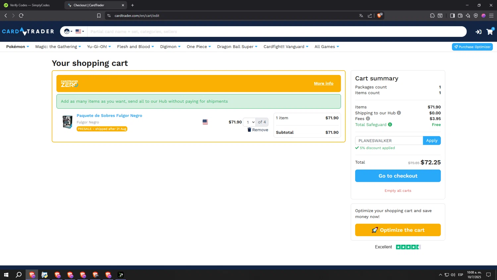Viewport: 497px width, 280px height.
Task: Click the Brave Shields lion icon
Action: pyautogui.click(x=380, y=15)
